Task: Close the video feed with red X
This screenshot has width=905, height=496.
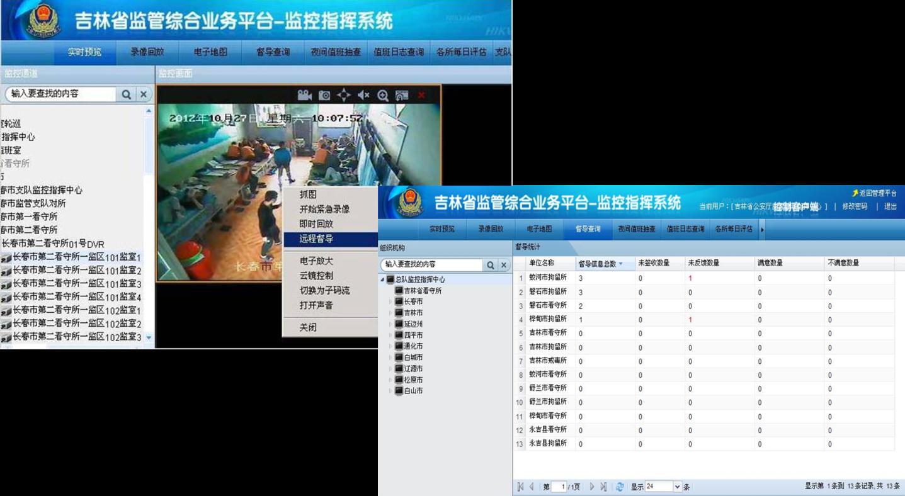Action: (421, 95)
